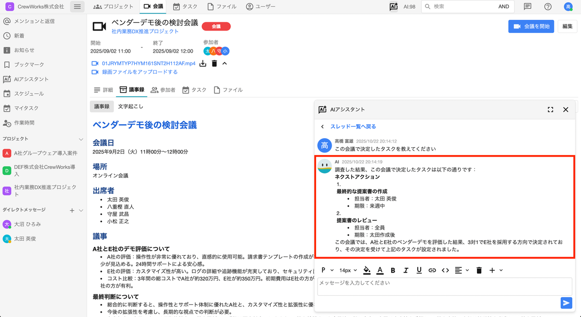Switch to the 参加者 tab
The height and width of the screenshot is (317, 581).
point(163,90)
